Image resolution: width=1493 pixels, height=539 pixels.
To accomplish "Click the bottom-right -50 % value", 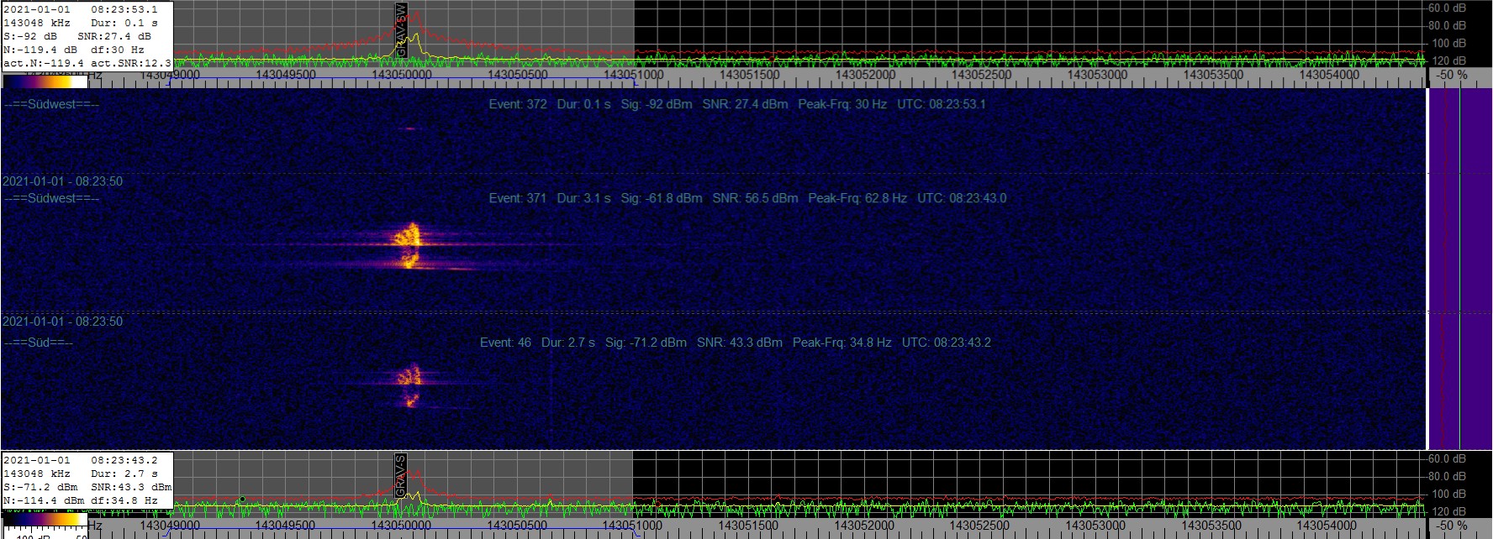I will (x=1453, y=526).
